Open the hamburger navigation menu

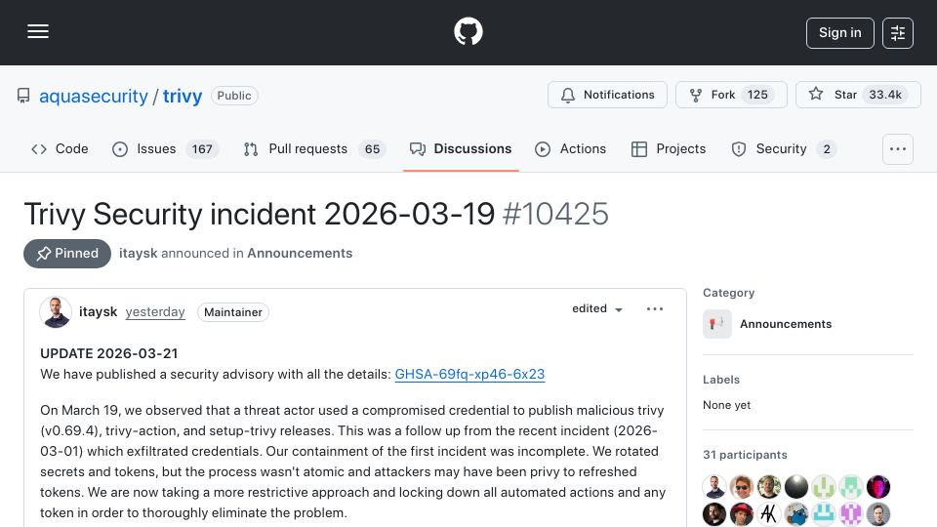coord(38,31)
